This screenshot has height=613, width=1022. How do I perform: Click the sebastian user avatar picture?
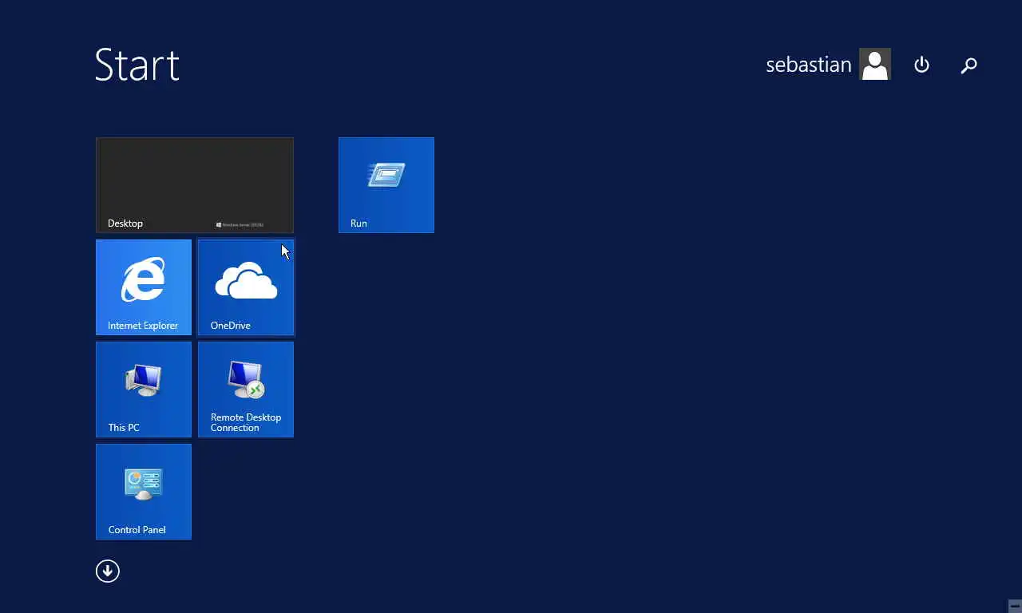[875, 64]
